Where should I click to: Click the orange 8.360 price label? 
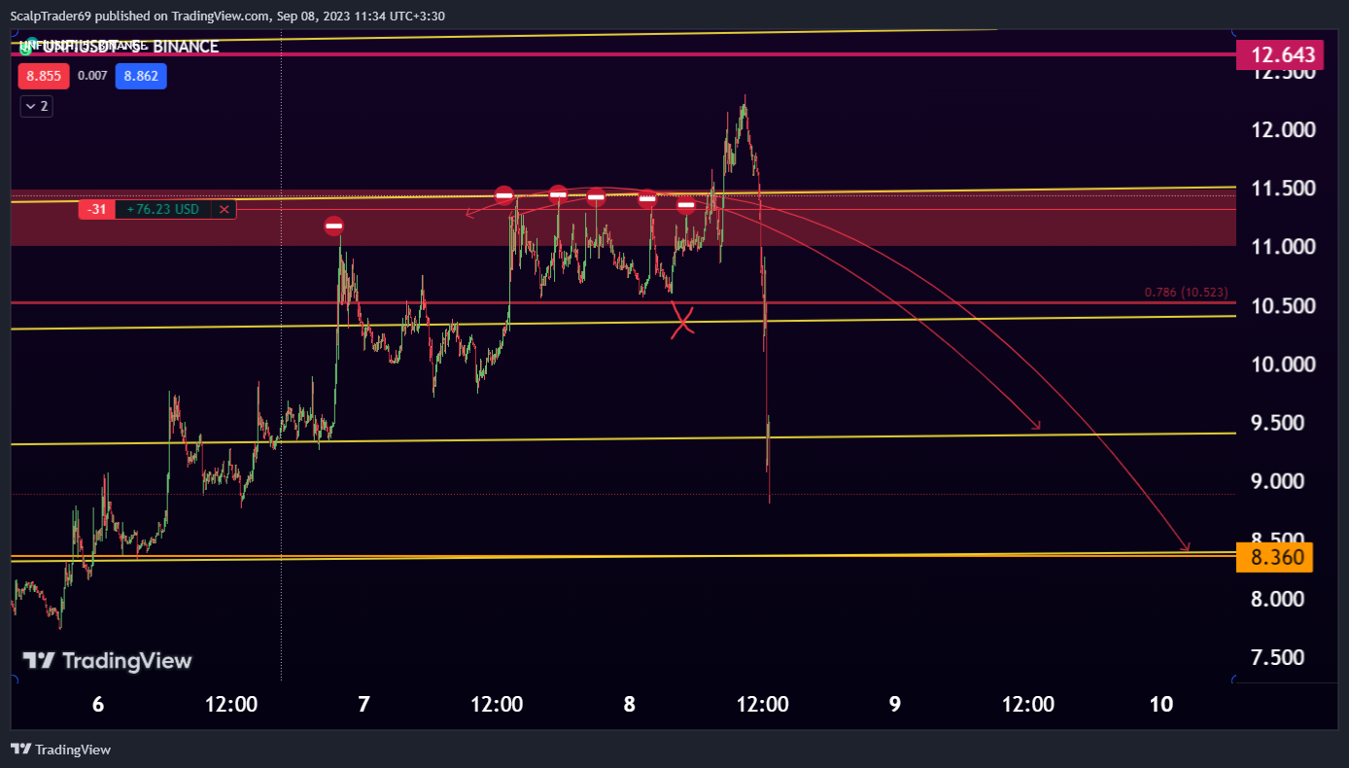point(1275,557)
